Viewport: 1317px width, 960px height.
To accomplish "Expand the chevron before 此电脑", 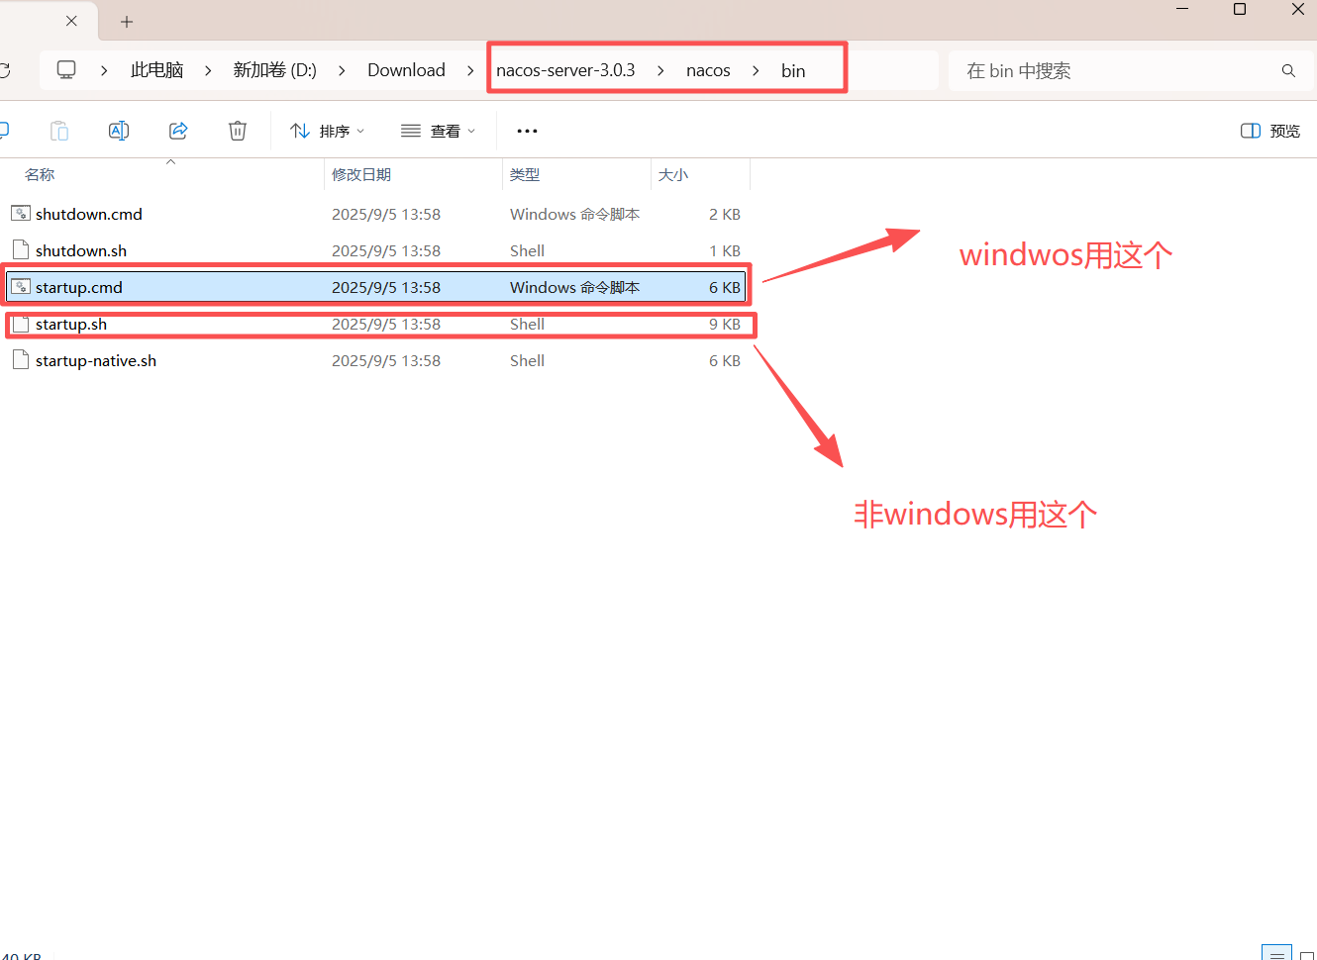I will [104, 70].
